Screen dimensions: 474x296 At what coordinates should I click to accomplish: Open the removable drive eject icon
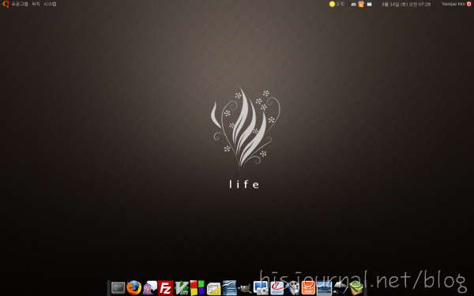coord(340,288)
